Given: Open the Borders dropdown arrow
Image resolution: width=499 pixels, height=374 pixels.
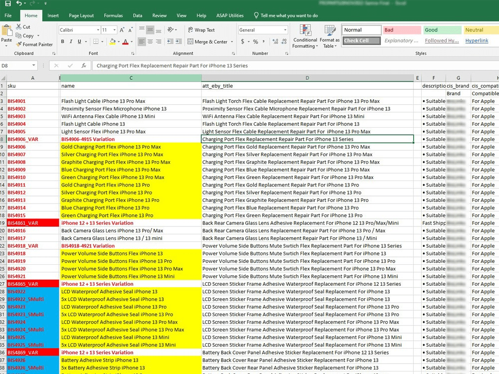Looking at the screenshot, I should pyautogui.click(x=102, y=41).
